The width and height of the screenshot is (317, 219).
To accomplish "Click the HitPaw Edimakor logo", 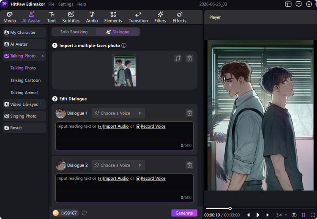I will pos(4,4).
